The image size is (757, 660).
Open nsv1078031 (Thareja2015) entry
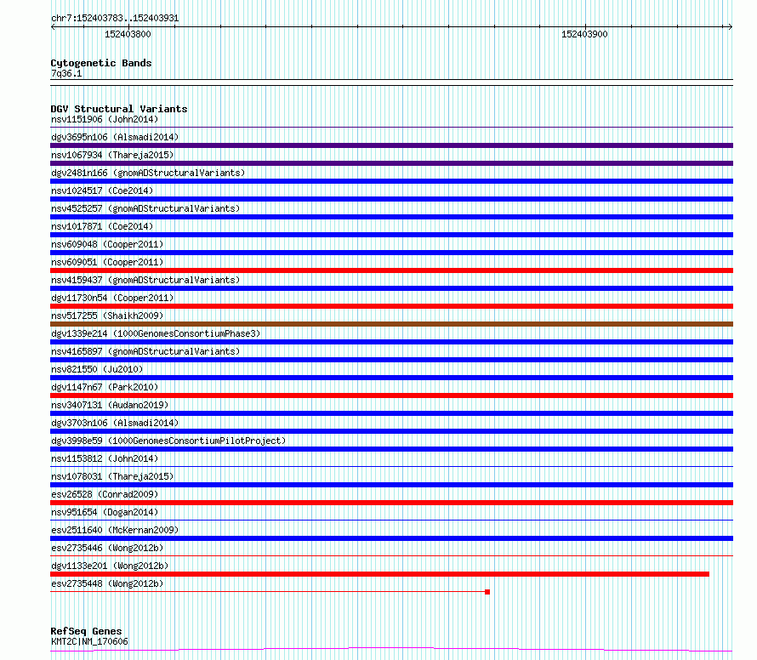click(x=112, y=476)
